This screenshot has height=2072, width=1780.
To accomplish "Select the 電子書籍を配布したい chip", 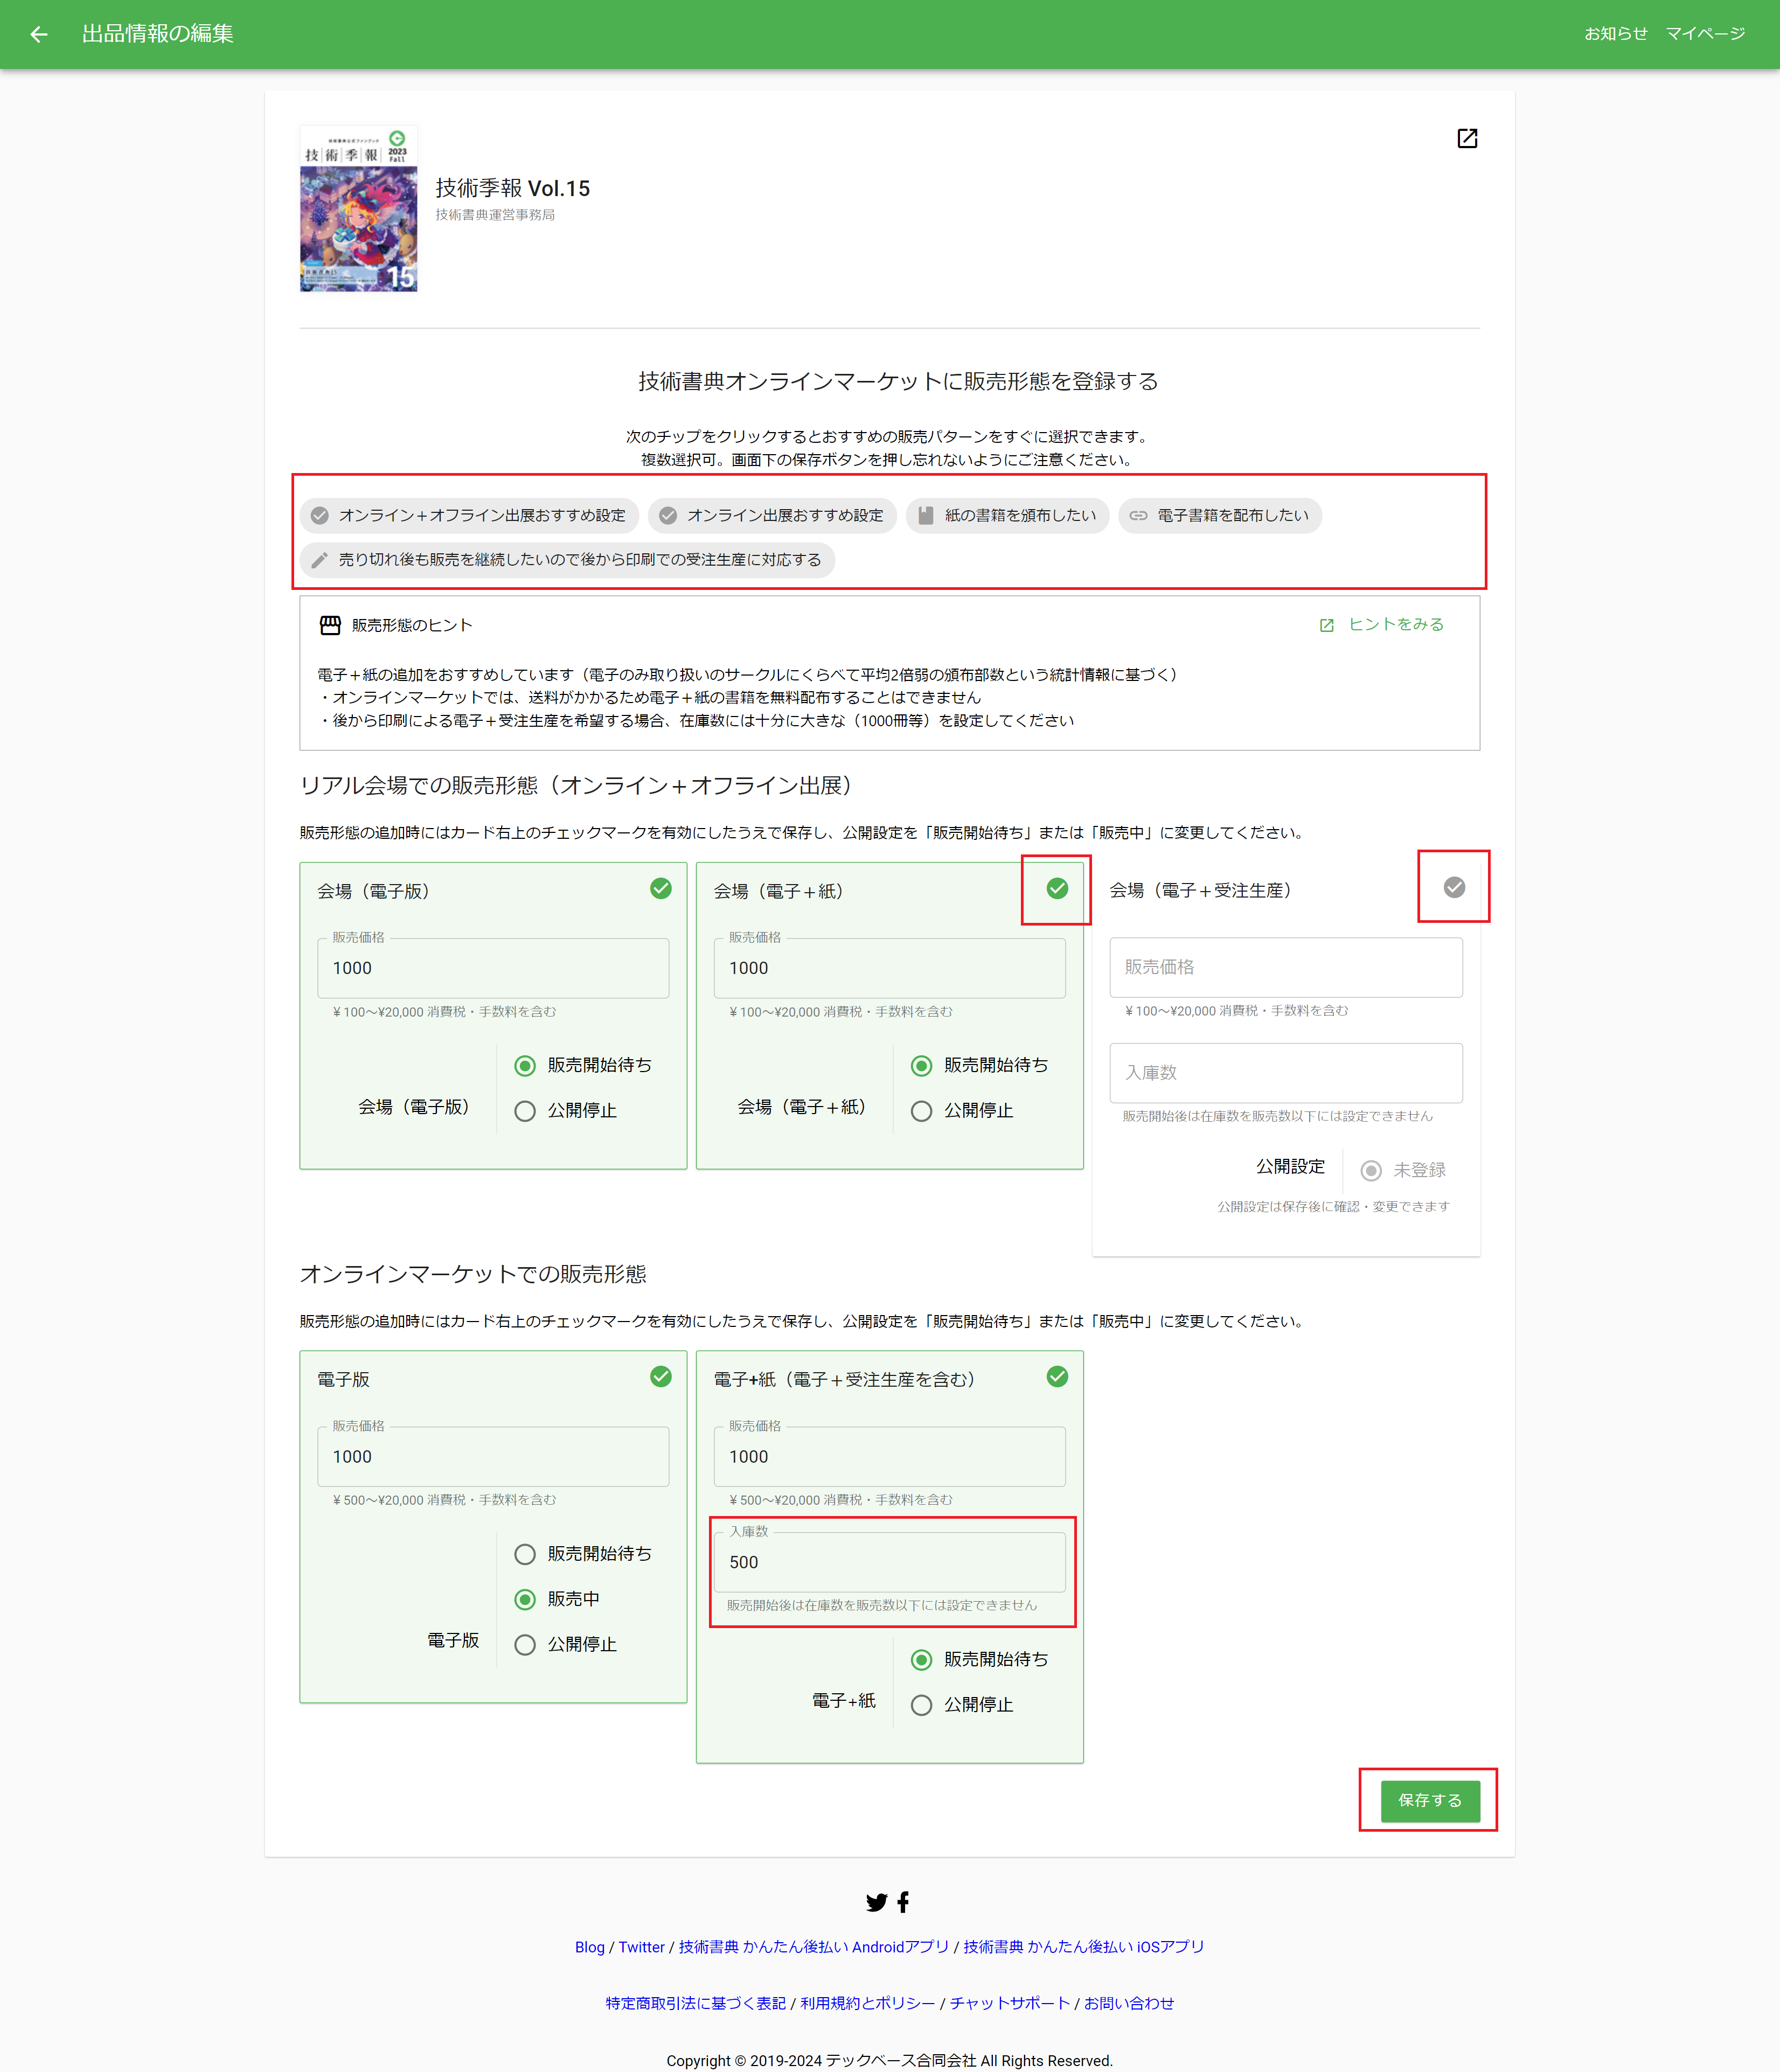I will pyautogui.click(x=1220, y=515).
